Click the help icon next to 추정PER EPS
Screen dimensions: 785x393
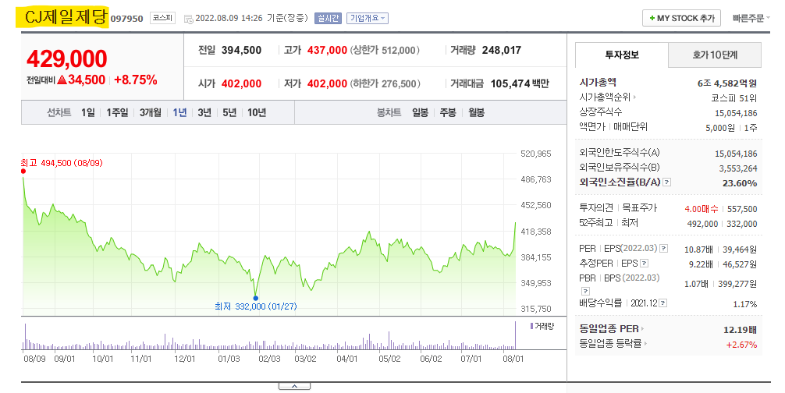coord(645,263)
